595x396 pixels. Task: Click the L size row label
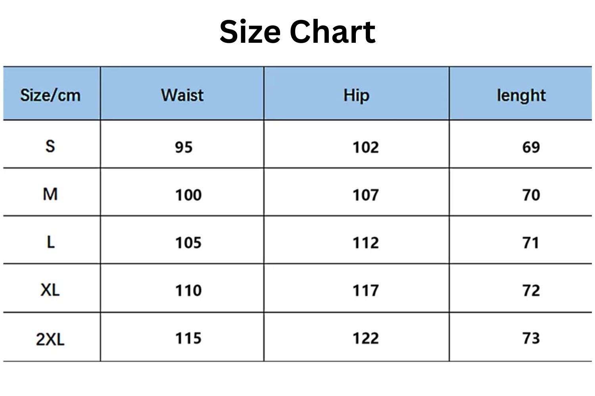50,242
